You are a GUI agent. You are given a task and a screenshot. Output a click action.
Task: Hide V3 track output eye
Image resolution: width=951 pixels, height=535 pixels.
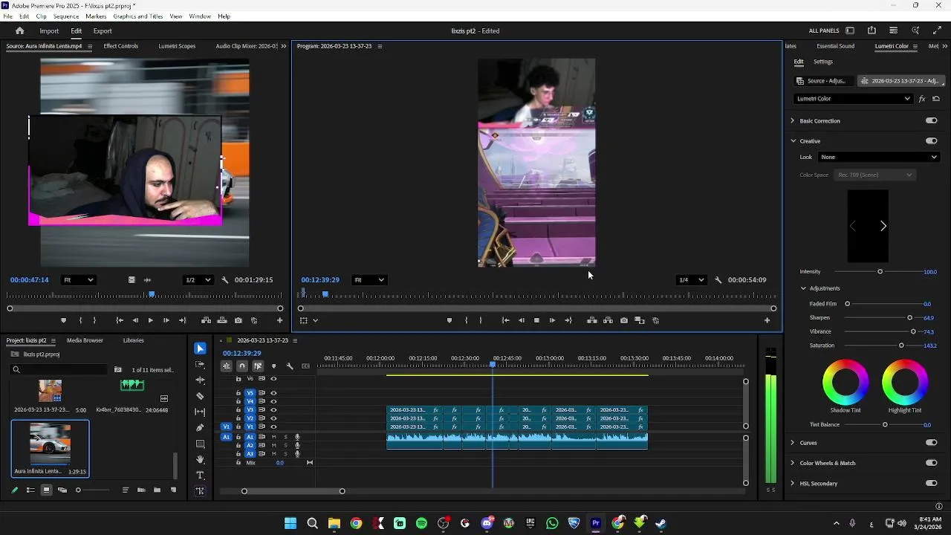(273, 409)
